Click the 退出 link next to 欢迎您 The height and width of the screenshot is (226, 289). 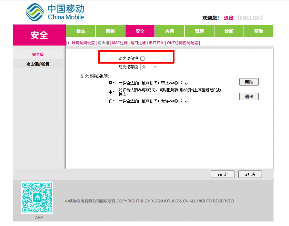pyautogui.click(x=229, y=18)
